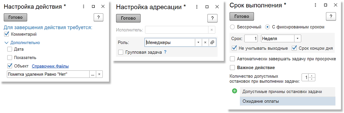Click the green plus add-reason icon
This screenshot has width=344, height=113.
pos(234,91)
